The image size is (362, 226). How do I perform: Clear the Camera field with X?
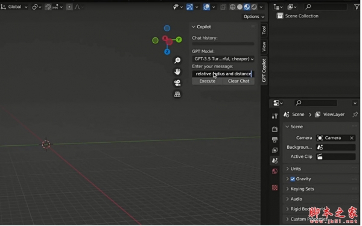[352, 139]
